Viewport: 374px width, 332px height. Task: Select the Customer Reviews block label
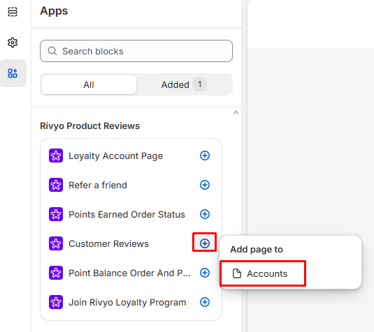[x=108, y=243]
